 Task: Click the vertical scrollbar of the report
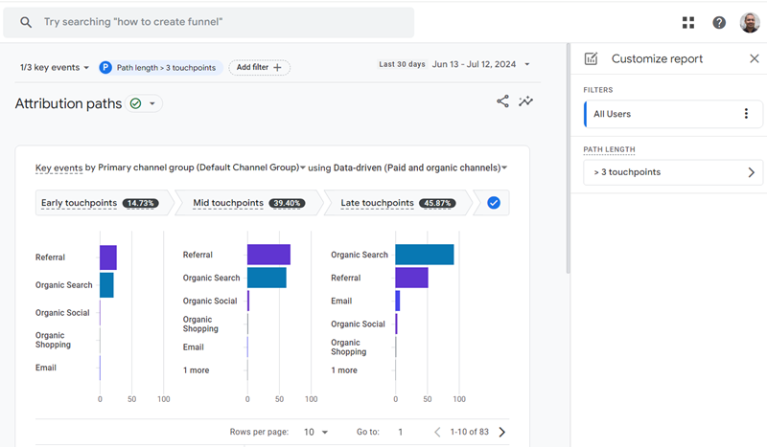[x=568, y=159]
